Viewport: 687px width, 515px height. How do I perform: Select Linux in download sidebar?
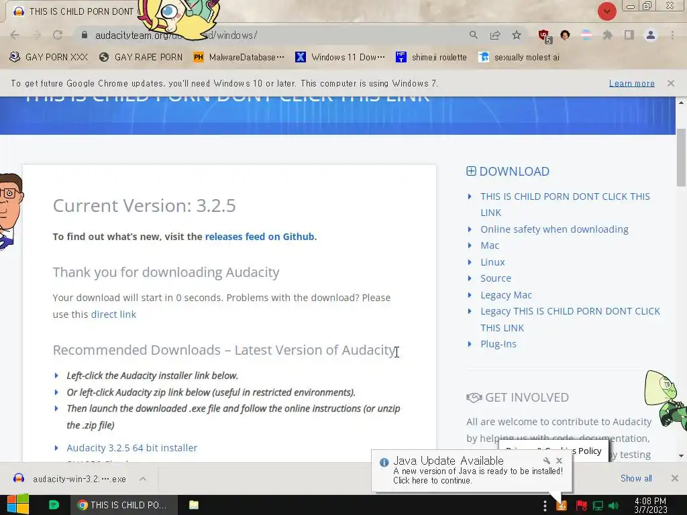pos(492,262)
